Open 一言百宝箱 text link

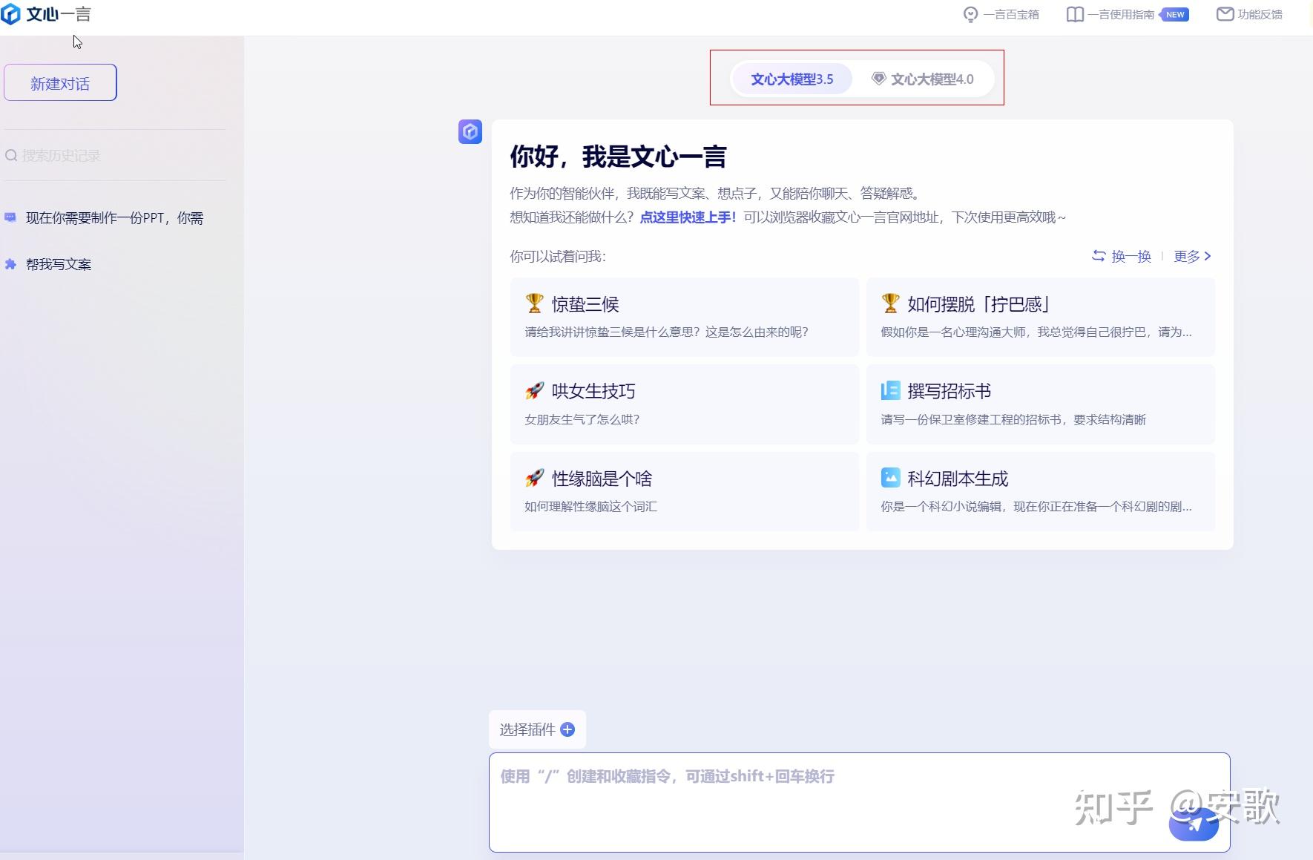click(x=1010, y=15)
